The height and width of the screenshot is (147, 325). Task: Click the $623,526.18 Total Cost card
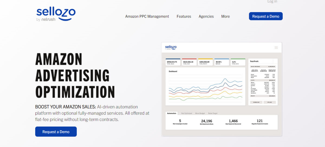click(189, 62)
